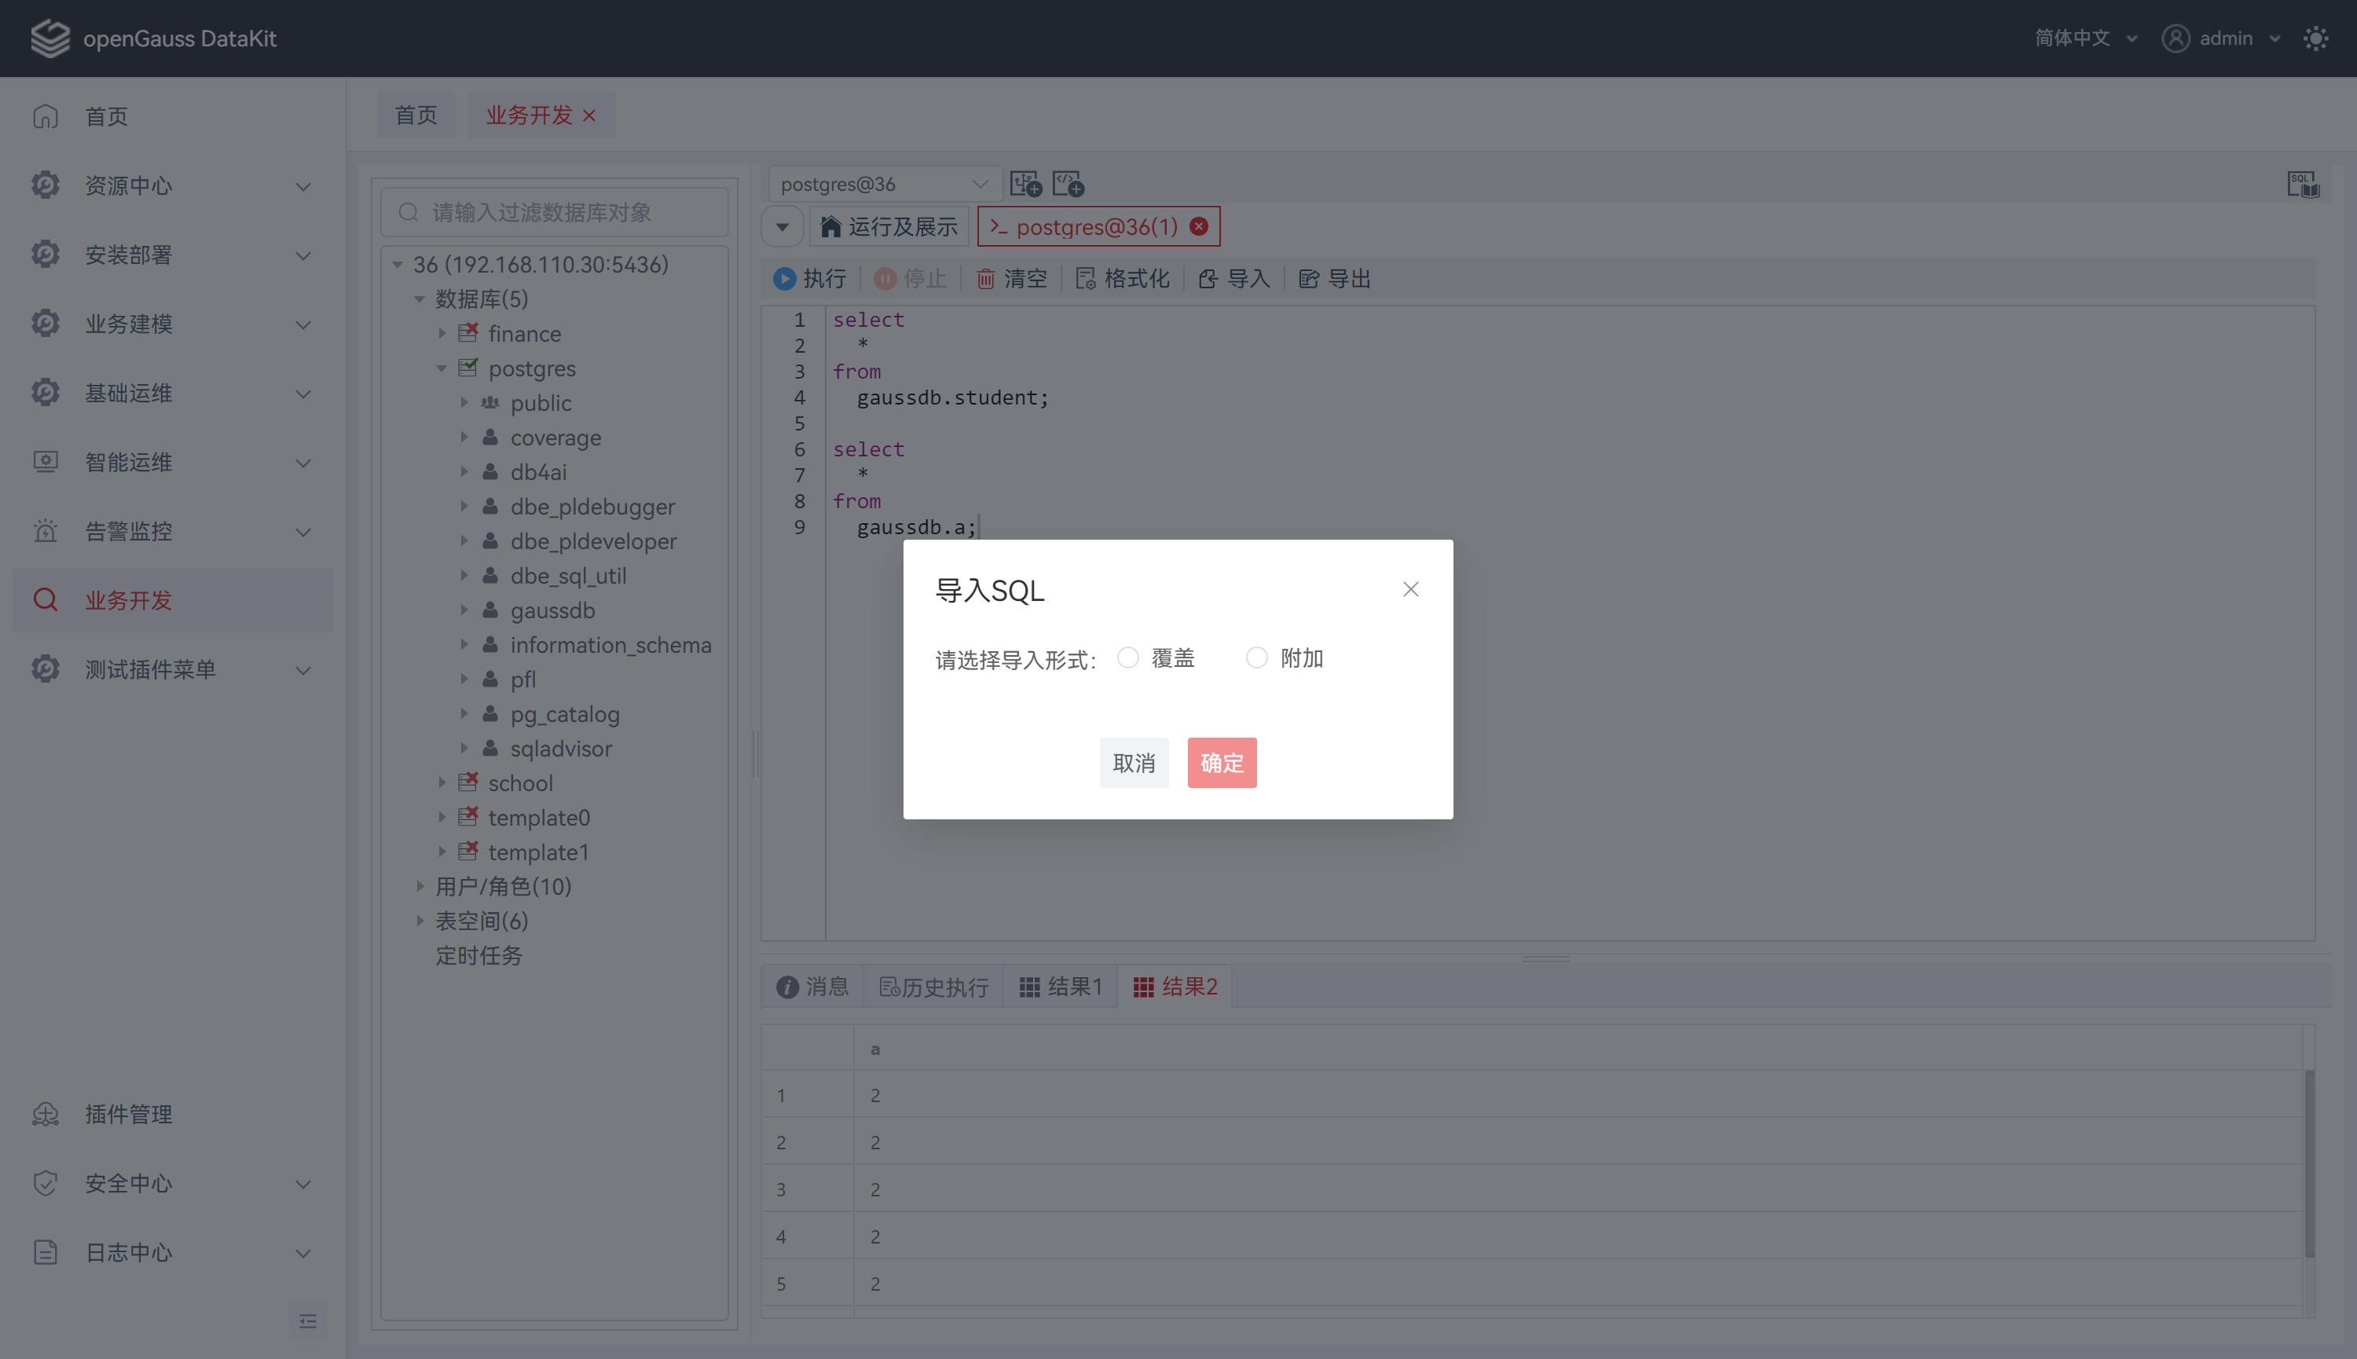Expand the 表空间(6) tree node

(x=419, y=921)
